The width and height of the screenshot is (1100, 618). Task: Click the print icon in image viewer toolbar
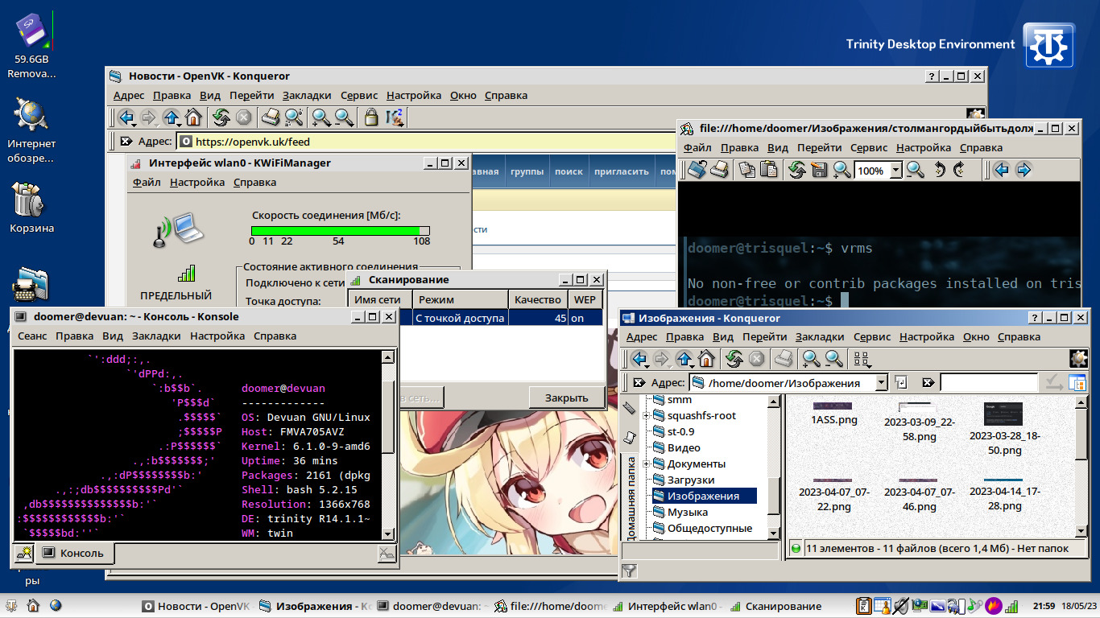(719, 170)
